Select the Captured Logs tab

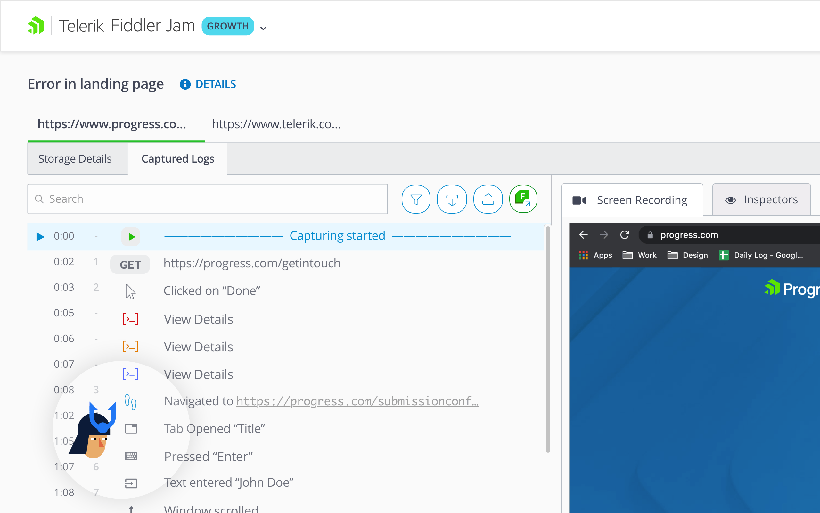[x=178, y=158]
